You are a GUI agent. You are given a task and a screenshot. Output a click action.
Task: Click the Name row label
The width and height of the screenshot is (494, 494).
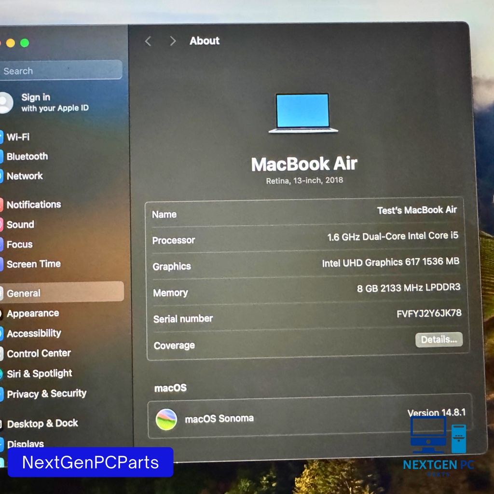pyautogui.click(x=164, y=215)
